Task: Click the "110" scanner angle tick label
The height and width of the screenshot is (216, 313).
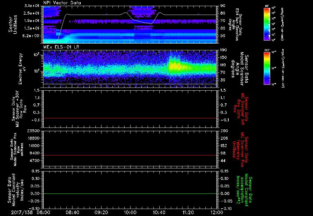Action: (x=223, y=65)
